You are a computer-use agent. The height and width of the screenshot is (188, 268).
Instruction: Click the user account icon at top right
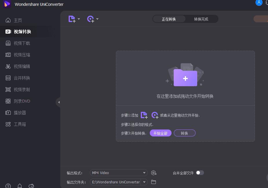[x=259, y=3]
